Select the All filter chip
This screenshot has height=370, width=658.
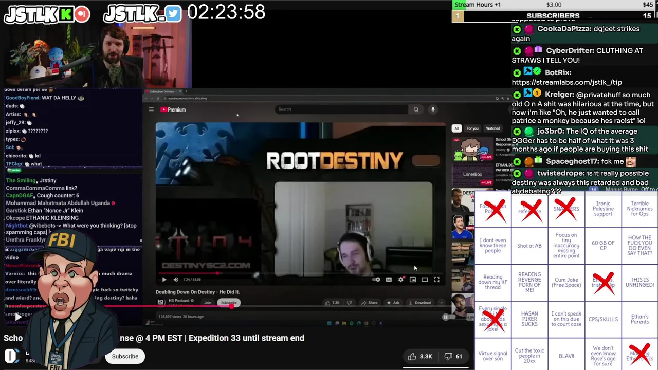456,128
